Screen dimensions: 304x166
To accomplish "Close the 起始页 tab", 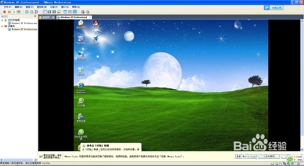I will (x=53, y=17).
